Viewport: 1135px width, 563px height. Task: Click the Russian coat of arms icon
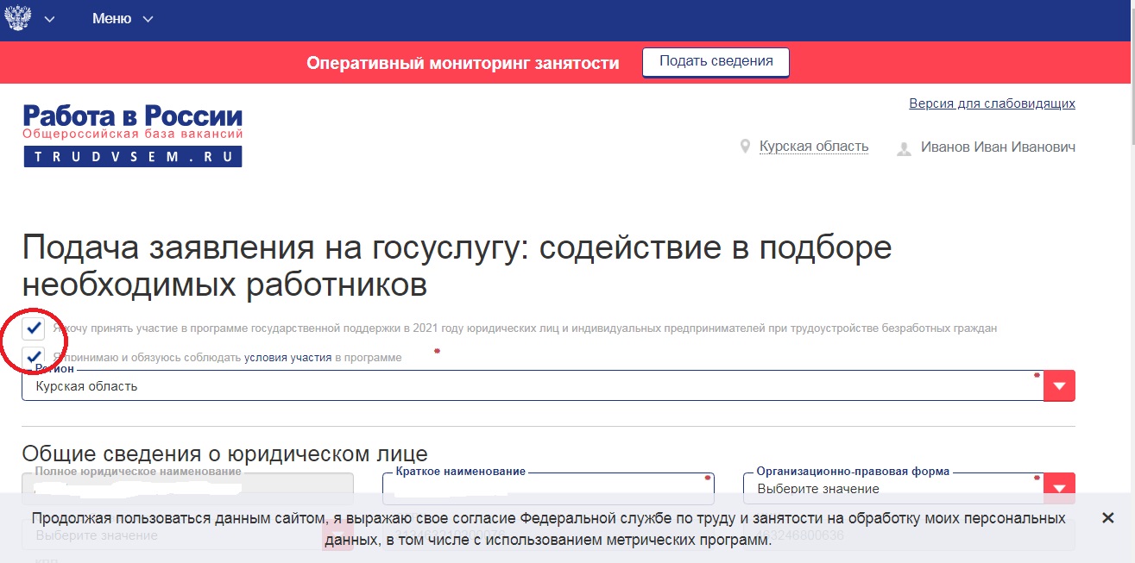pyautogui.click(x=18, y=19)
